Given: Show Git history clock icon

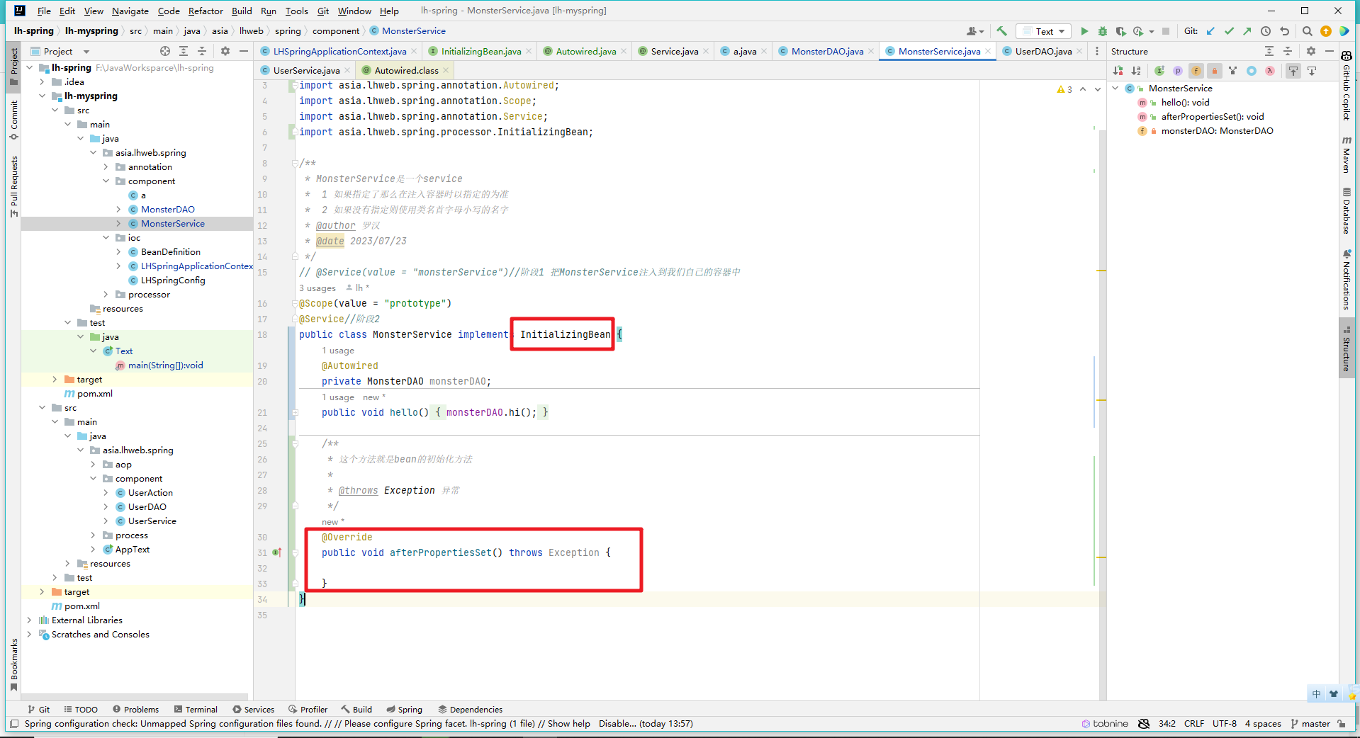Looking at the screenshot, I should coord(1266,31).
